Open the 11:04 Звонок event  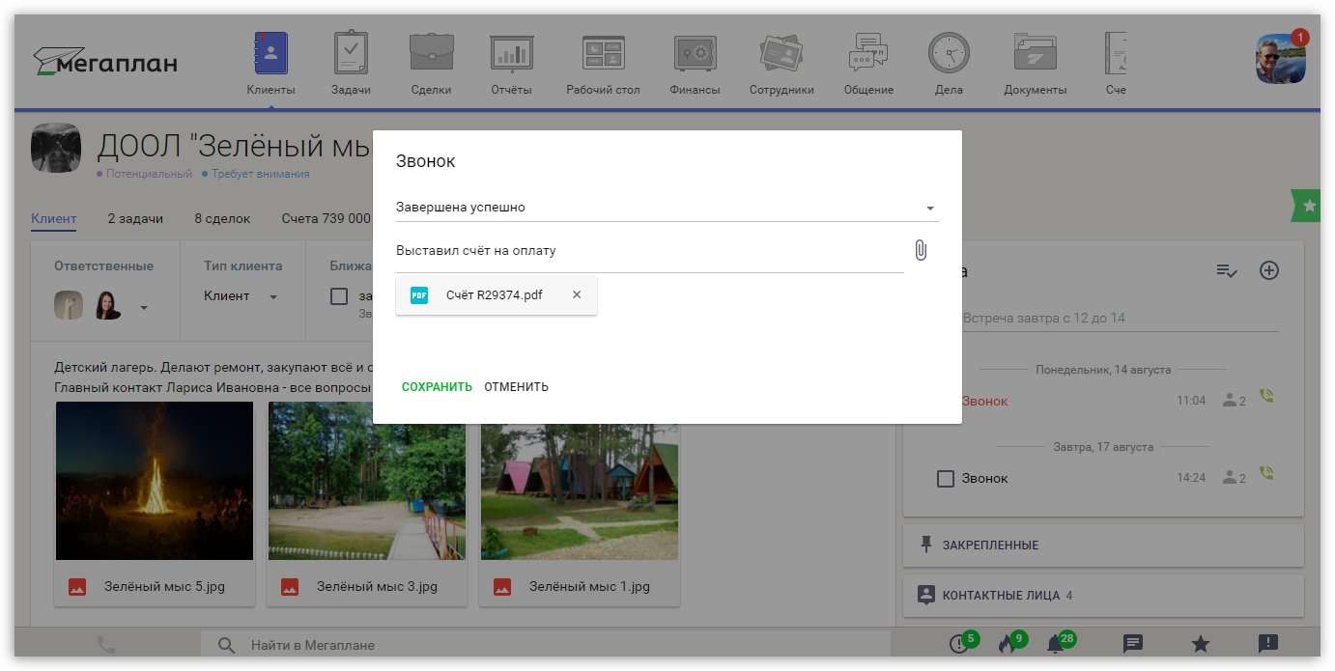point(985,401)
